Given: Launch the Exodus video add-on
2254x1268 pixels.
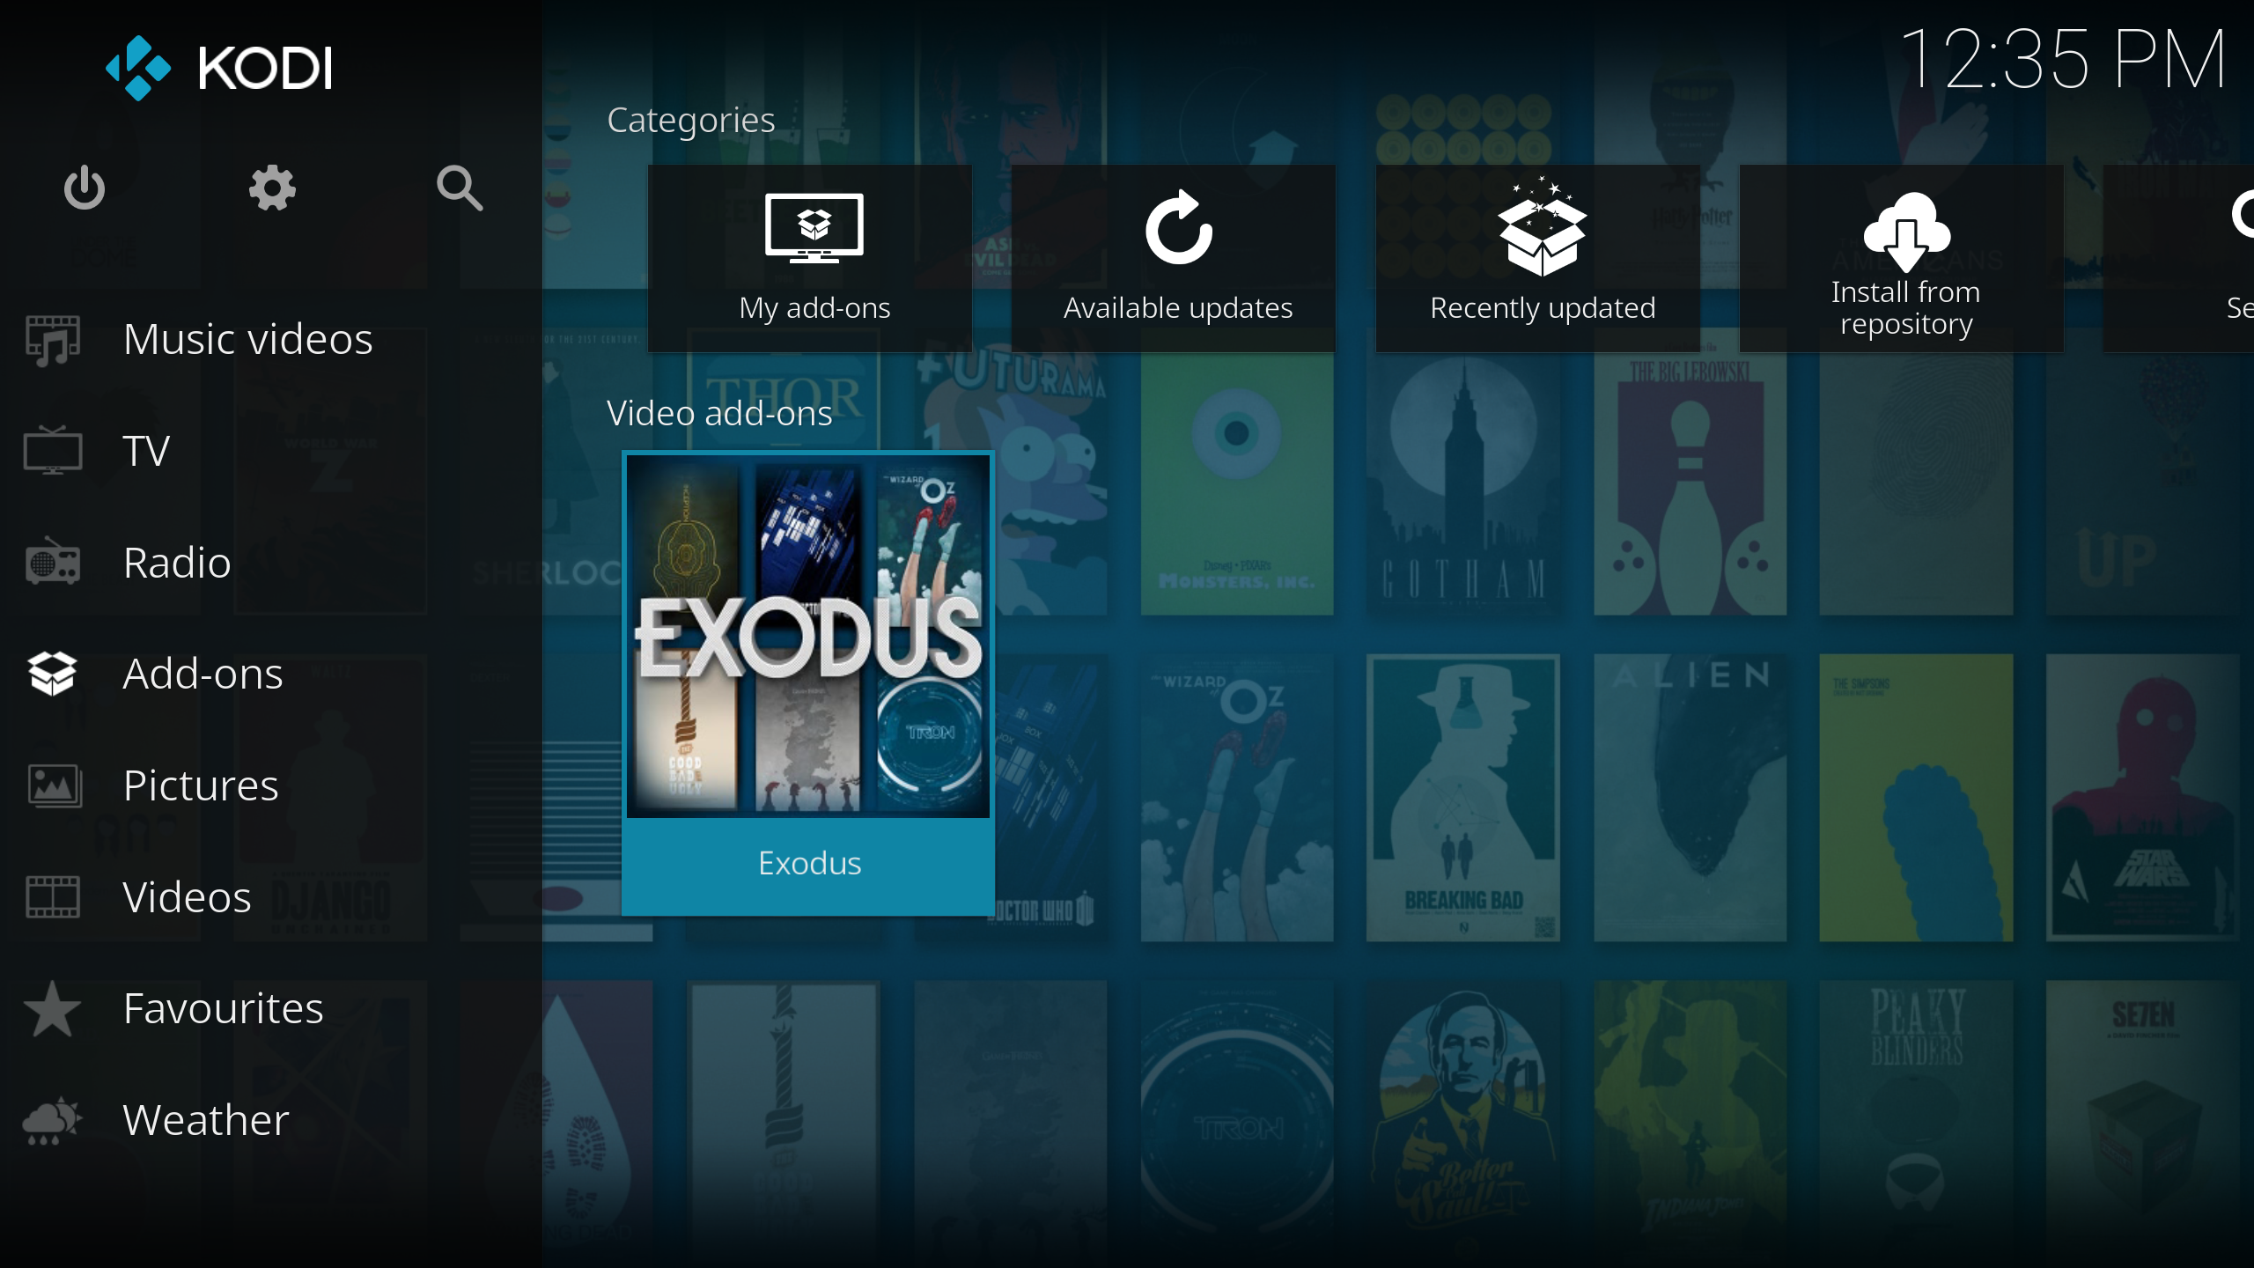Looking at the screenshot, I should [x=808, y=682].
